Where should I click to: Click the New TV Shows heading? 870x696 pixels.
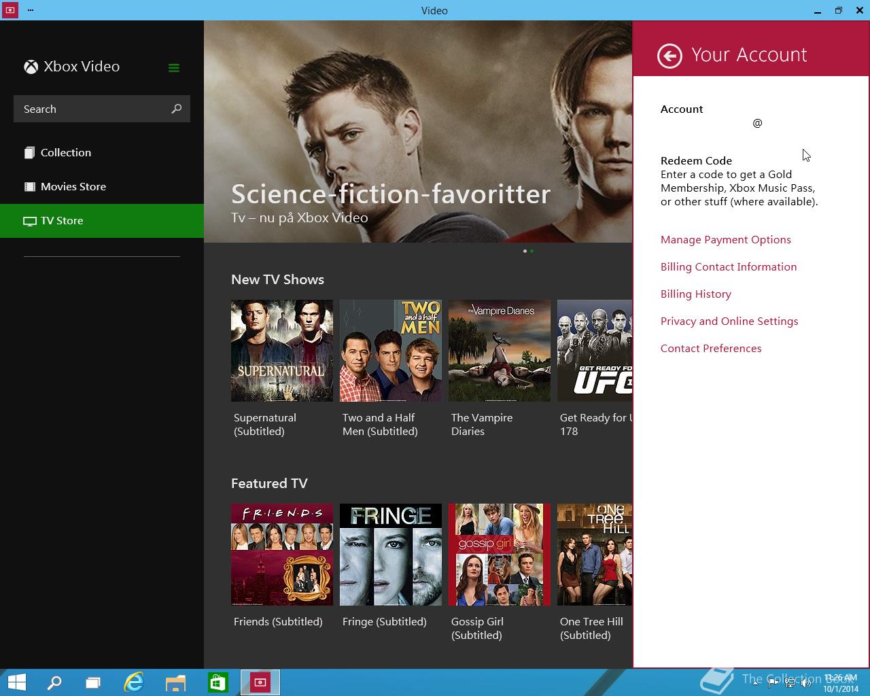(277, 280)
